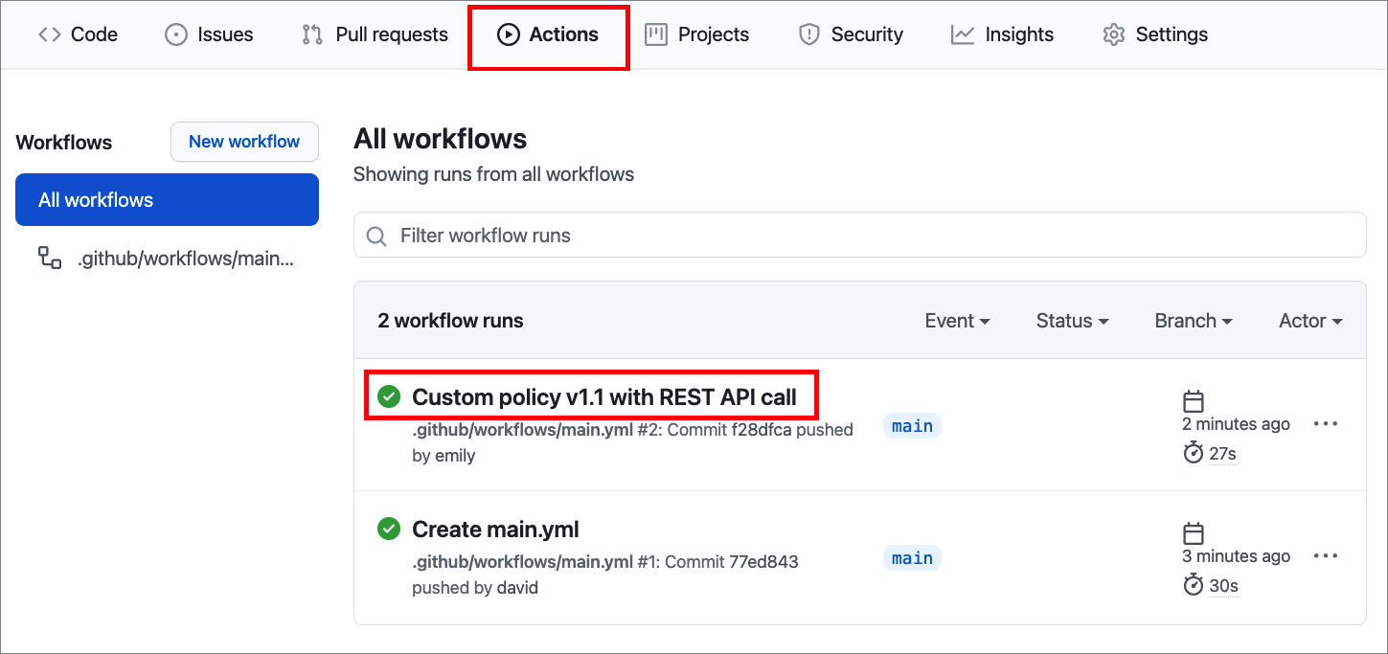This screenshot has width=1388, height=654.
Task: Click the workflow file icon next to main.yml
Action: (48, 257)
